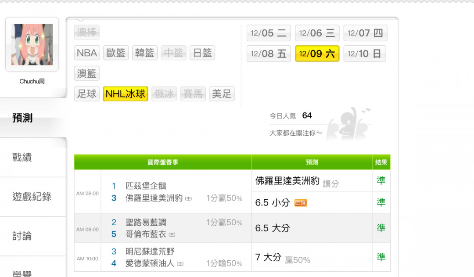474x277 pixels.
Task: Select the NHL冰球 category
Action: [x=126, y=94]
